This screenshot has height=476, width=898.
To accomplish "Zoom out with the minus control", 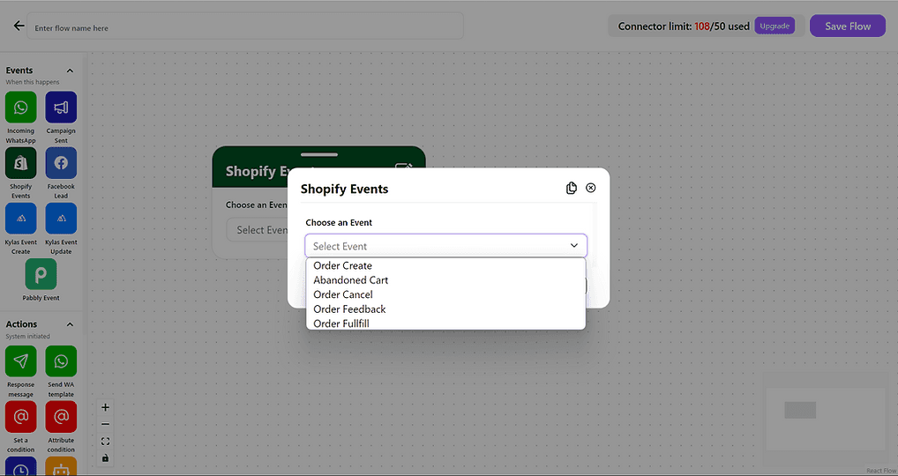I will [105, 425].
